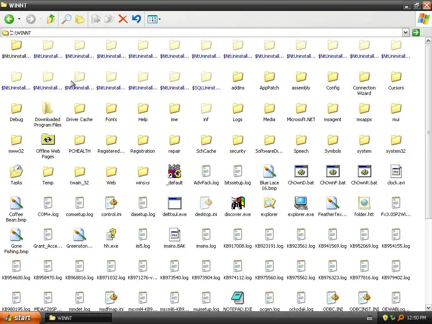432x324 pixels.
Task: Select the AppPatch folder
Action: click(270, 81)
